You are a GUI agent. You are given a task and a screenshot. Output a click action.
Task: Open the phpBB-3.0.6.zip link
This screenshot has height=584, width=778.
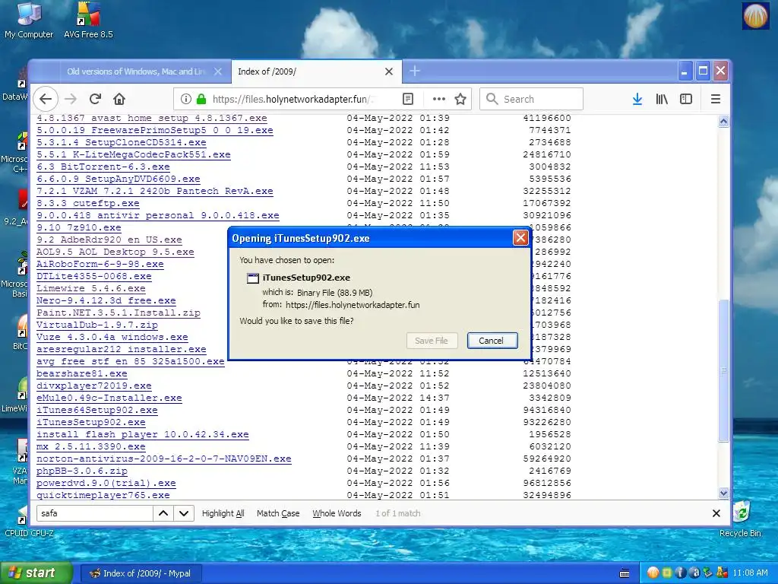(82, 471)
